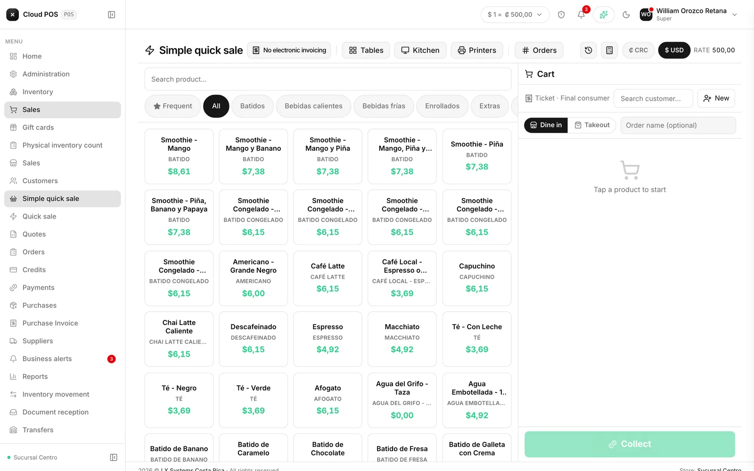Select the USD currency toggle
Image resolution: width=754 pixels, height=471 pixels.
pyautogui.click(x=674, y=50)
